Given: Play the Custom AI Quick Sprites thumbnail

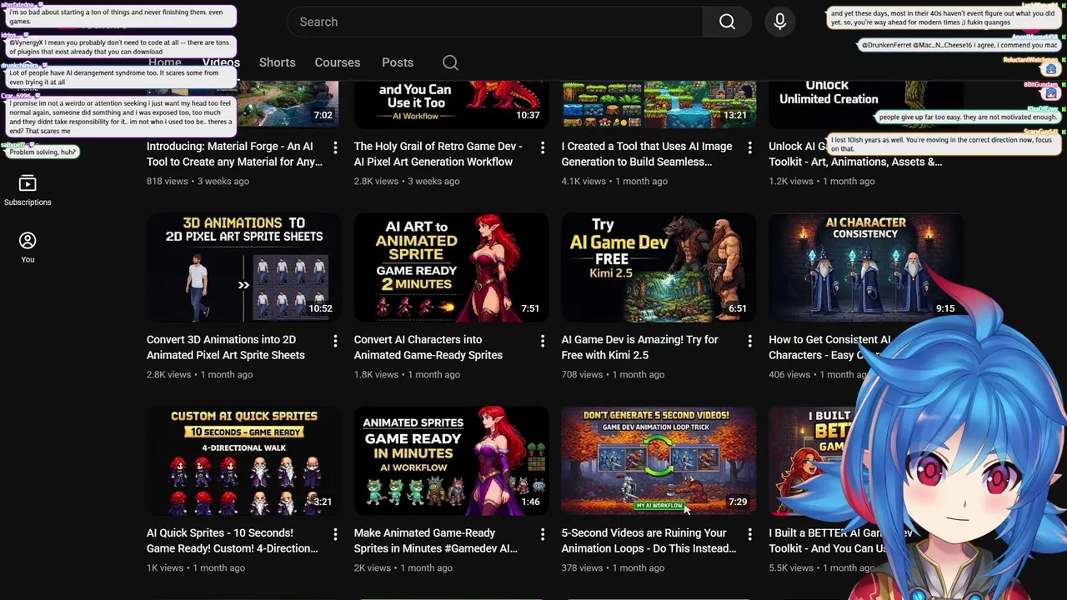Looking at the screenshot, I should tap(243, 461).
